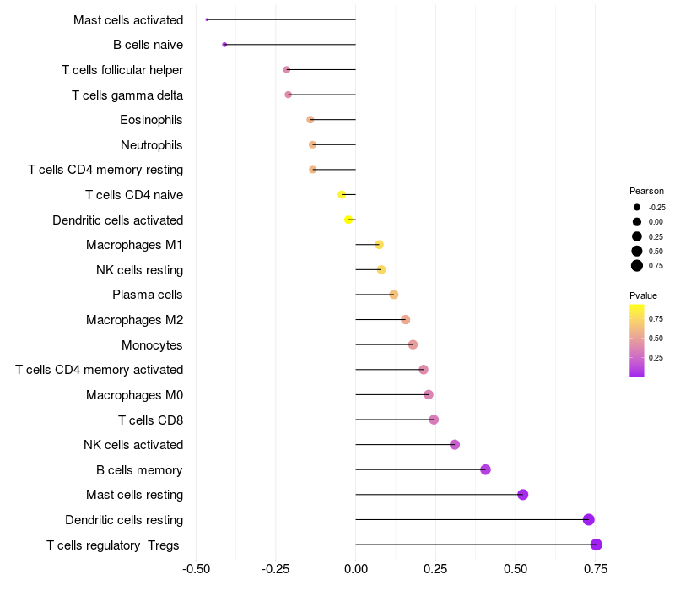The width and height of the screenshot is (675, 591).
Task: Click the Mast cells activated axis label
Action: coord(128,19)
